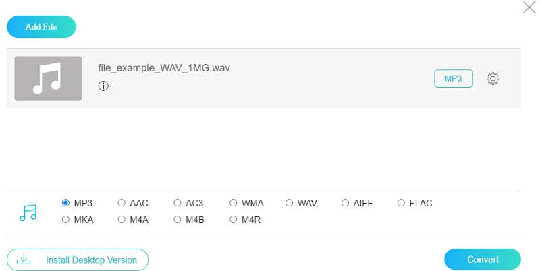
Task: Pick WMA radio button
Action: (234, 203)
